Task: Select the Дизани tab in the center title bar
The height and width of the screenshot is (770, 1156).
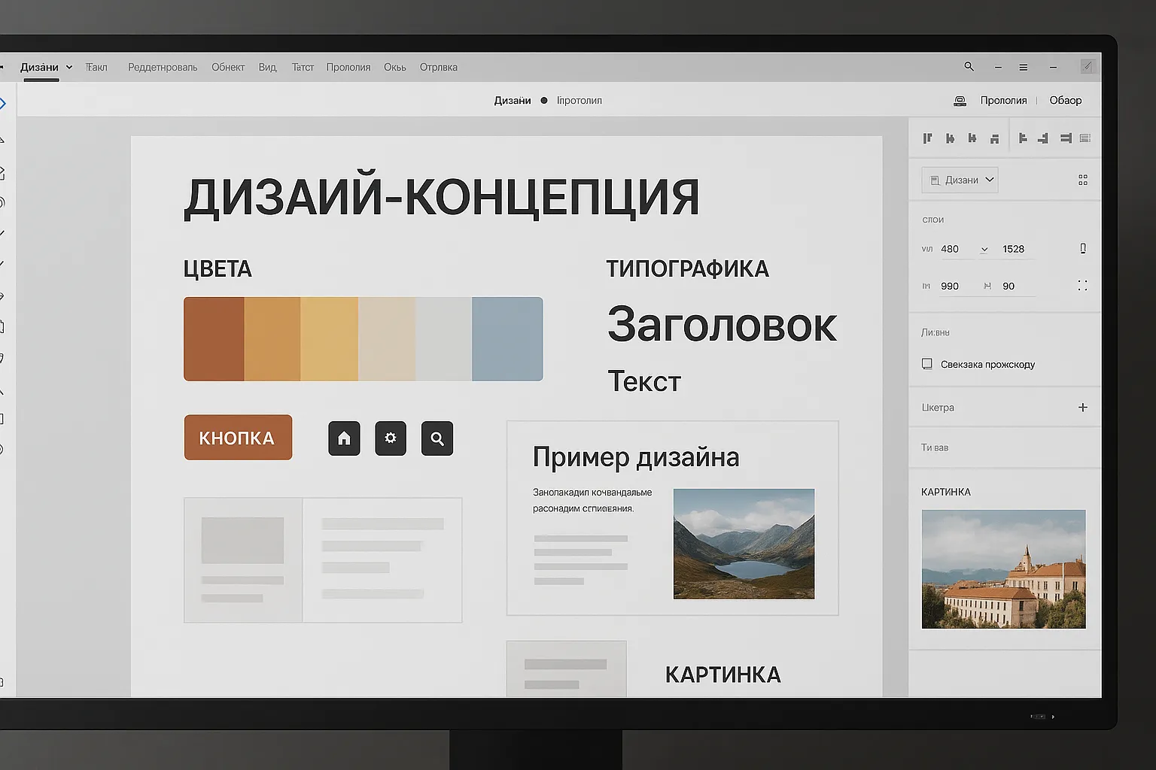Action: [513, 101]
